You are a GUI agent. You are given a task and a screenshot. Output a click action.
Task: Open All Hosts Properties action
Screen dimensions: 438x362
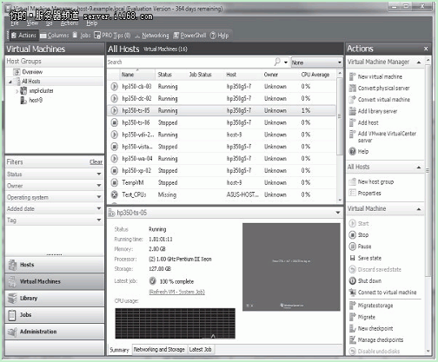365,193
